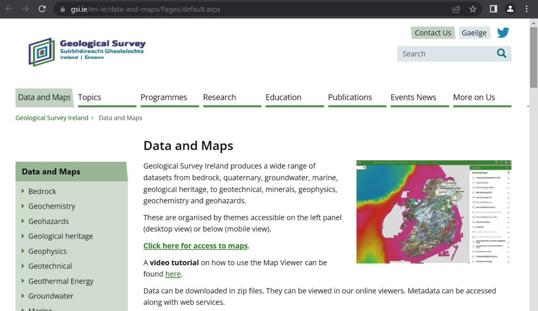
Task: Open the Programmes navigation tab
Action: click(163, 97)
